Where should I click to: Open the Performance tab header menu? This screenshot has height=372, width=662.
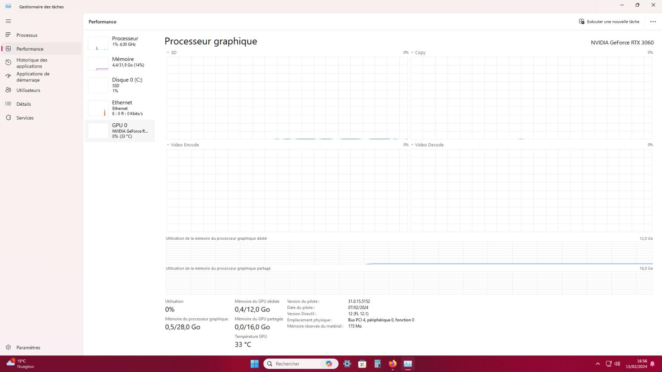pos(102,21)
